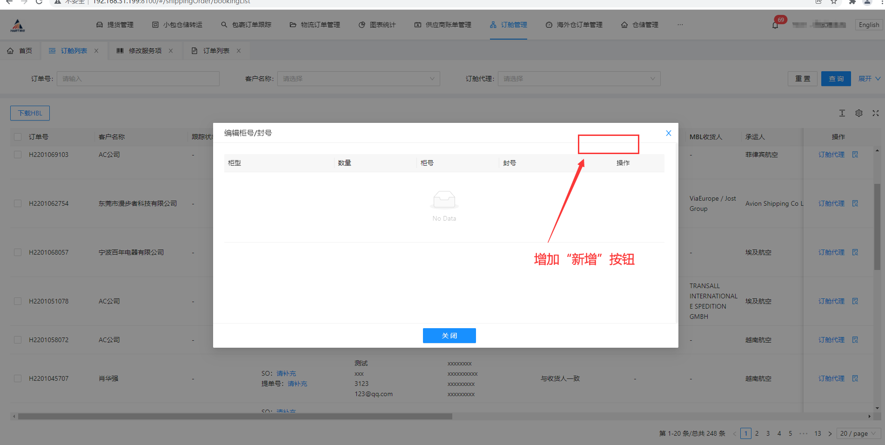The image size is (885, 445).
Task: Close the 编辑柜号/封号 dialog with X
Action: click(669, 133)
